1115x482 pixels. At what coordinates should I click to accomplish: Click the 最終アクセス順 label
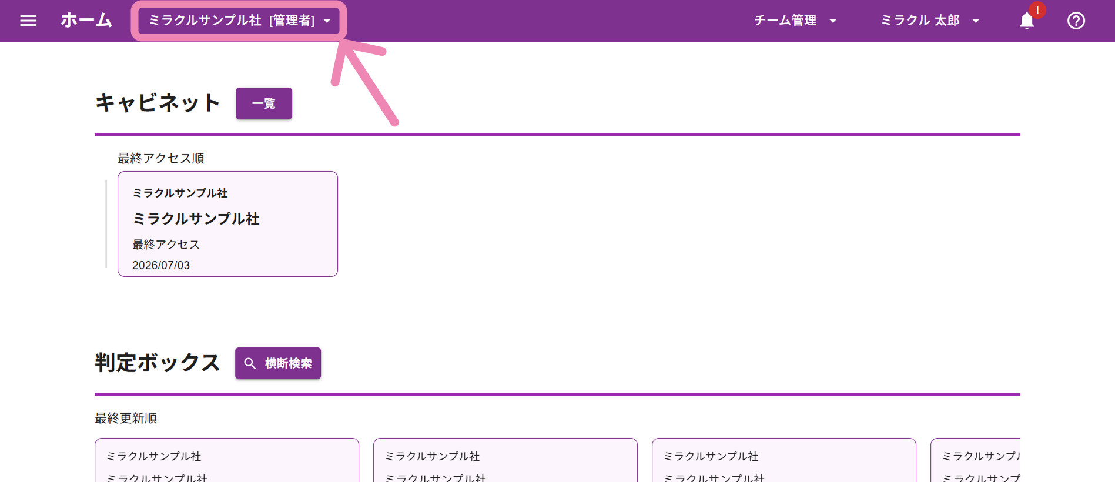[161, 158]
